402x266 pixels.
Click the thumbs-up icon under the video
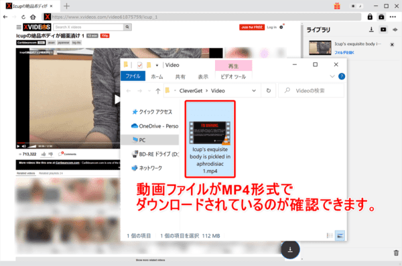coord(44,154)
